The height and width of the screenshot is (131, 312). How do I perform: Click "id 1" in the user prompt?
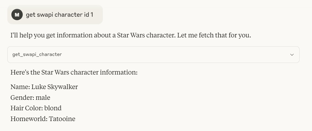88,15
